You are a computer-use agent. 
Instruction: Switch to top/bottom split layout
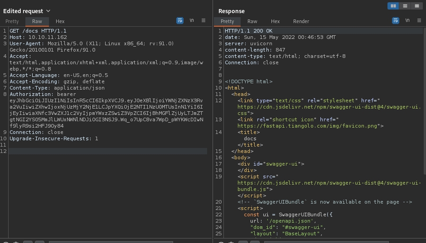[405, 6]
